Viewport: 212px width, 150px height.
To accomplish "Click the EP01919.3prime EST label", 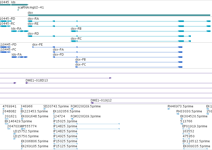I will [195, 126].
